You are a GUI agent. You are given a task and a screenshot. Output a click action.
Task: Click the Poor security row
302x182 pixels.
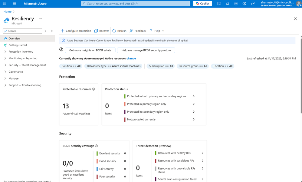pyautogui.click(x=111, y=177)
